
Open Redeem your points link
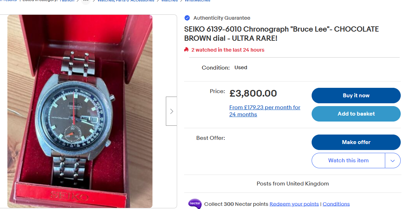(294, 204)
